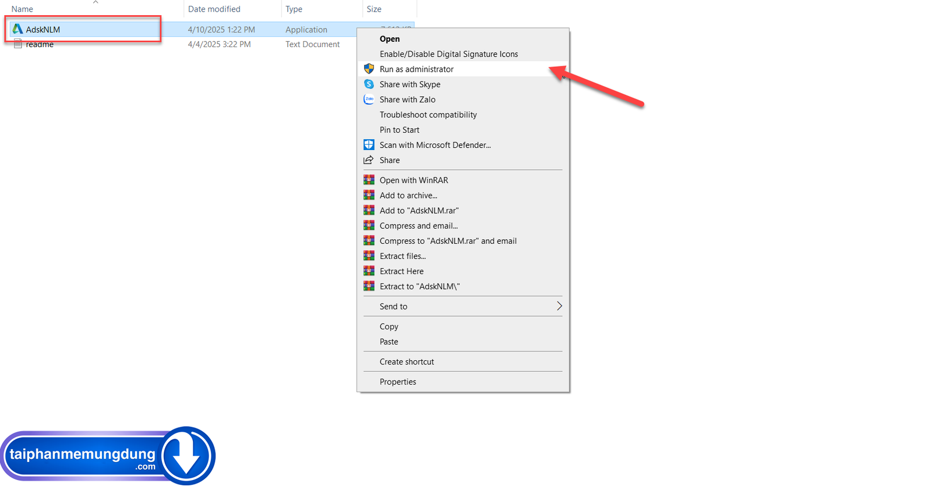The height and width of the screenshot is (487, 932).
Task: Click the Microsoft Defender shield icon
Action: click(369, 144)
